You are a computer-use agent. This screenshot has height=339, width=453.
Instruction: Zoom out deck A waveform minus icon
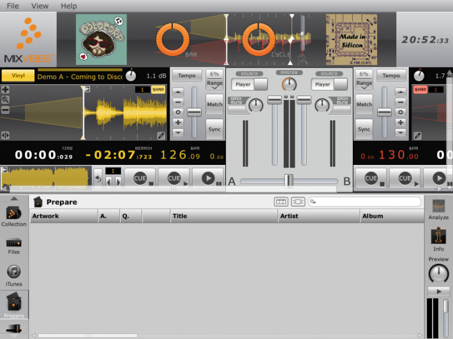pos(5,110)
